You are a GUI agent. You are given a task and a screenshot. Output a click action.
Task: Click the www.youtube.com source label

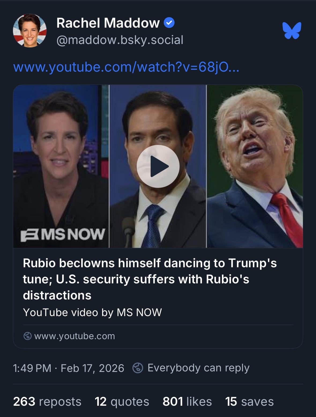click(x=75, y=336)
